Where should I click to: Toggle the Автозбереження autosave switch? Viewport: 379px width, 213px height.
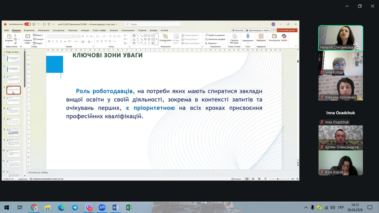28,24
